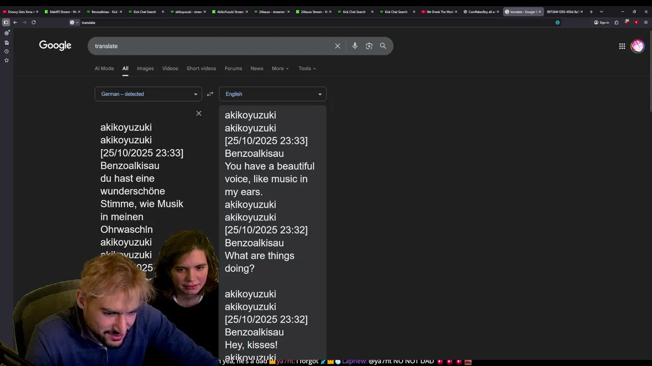Viewport: 652px width, 366px height.
Task: Switch to Forums results
Action: pos(233,69)
